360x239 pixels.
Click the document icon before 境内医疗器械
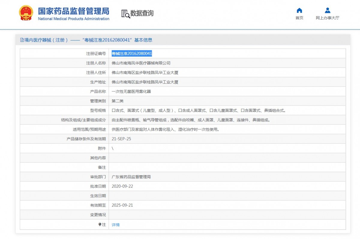[x=22, y=40]
